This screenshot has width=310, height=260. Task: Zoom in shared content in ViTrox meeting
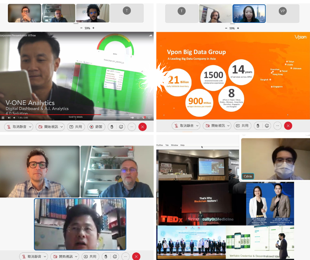coord(93,28)
